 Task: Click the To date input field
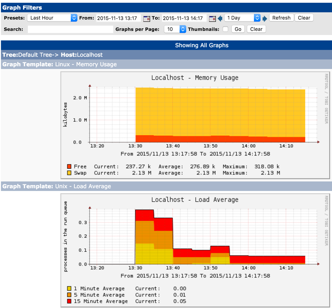(x=184, y=18)
